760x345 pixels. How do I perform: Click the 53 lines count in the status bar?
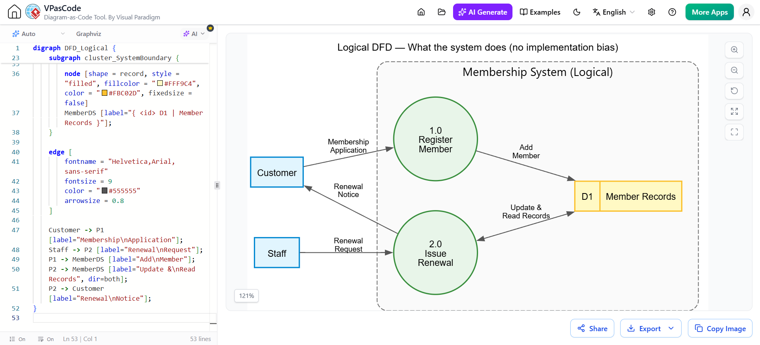[200, 339]
